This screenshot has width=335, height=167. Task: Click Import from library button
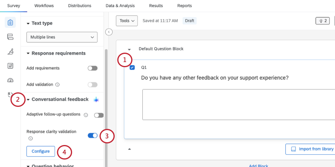[x=310, y=149]
